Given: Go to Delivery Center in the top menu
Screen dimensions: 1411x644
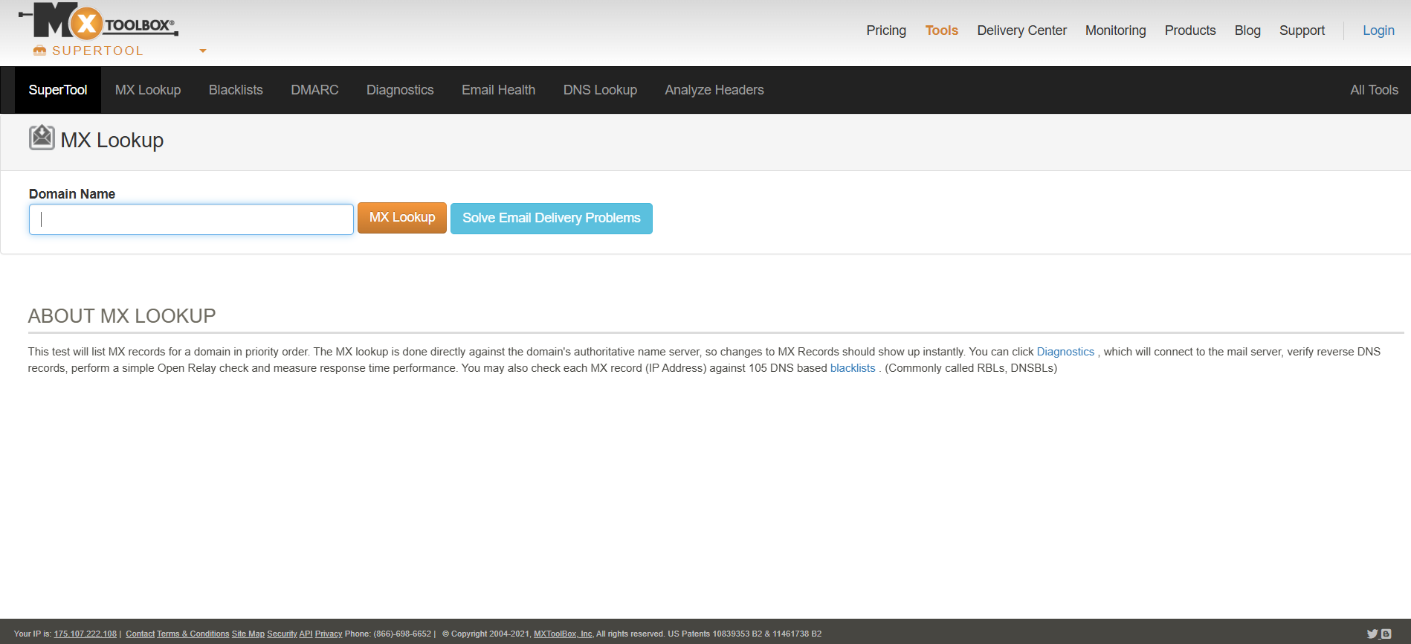Looking at the screenshot, I should [1021, 30].
